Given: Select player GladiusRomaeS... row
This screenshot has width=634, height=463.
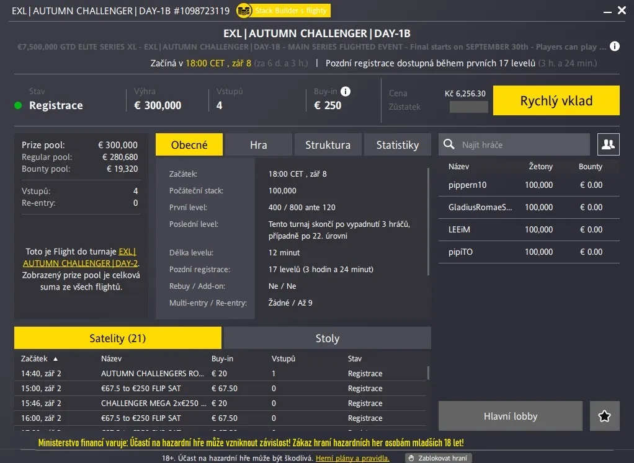Looking at the screenshot, I should pyautogui.click(x=529, y=207).
